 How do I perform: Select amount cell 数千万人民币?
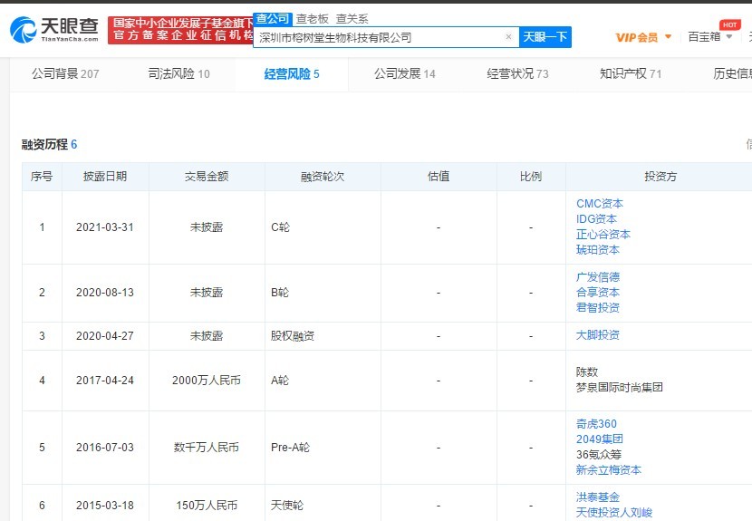[207, 448]
